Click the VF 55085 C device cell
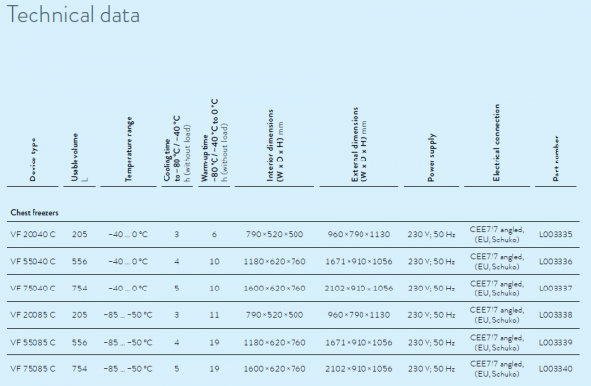 33,342
